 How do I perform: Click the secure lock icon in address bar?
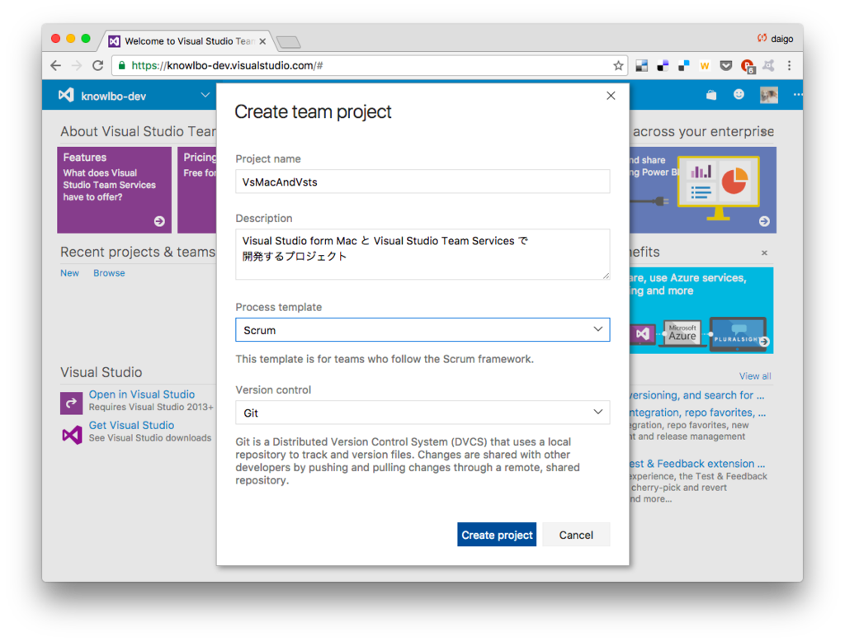122,66
